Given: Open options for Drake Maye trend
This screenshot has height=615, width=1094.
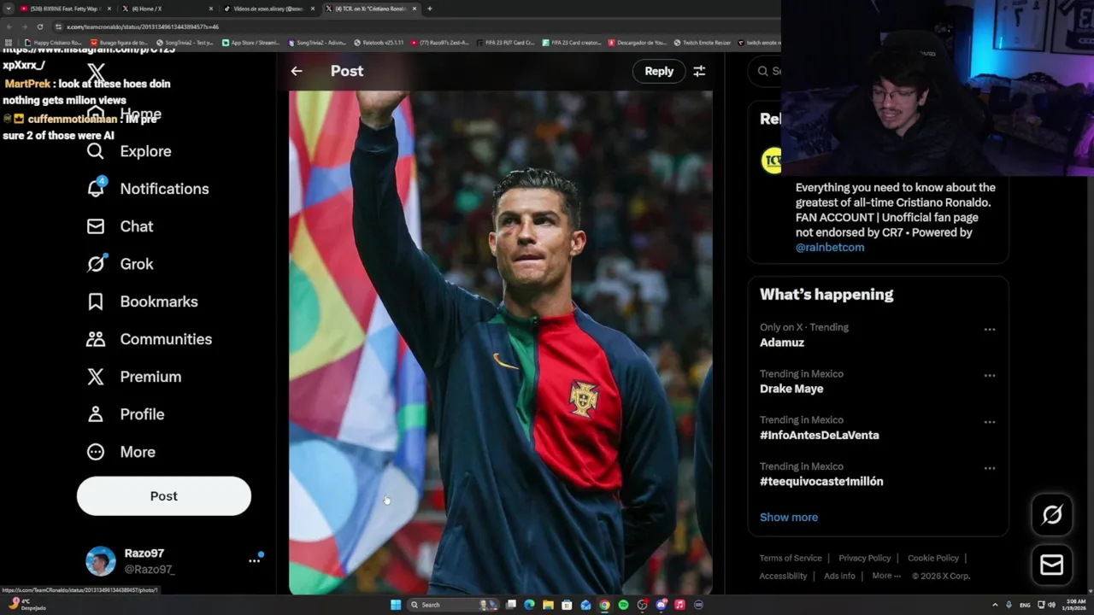Looking at the screenshot, I should pyautogui.click(x=990, y=376).
